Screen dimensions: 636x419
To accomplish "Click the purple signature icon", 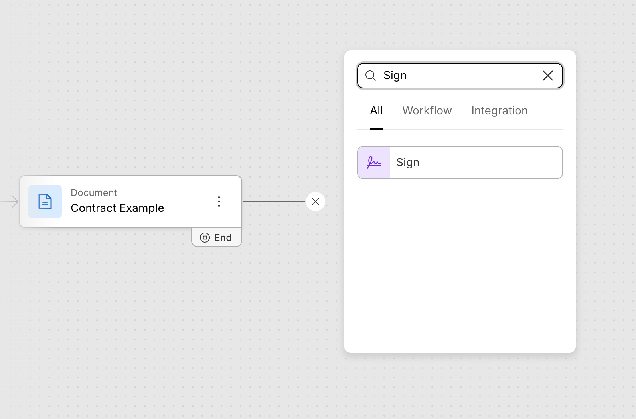I will pos(374,163).
